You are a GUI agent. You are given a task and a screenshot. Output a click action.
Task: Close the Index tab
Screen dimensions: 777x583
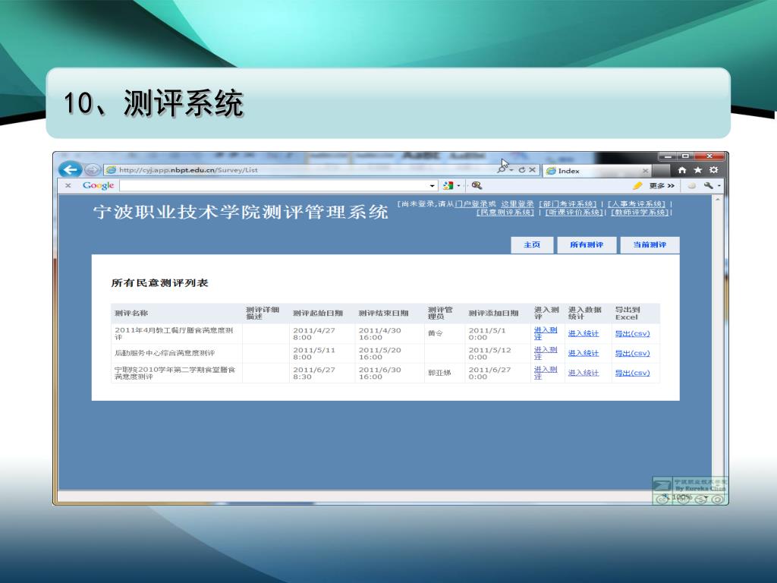(x=645, y=171)
